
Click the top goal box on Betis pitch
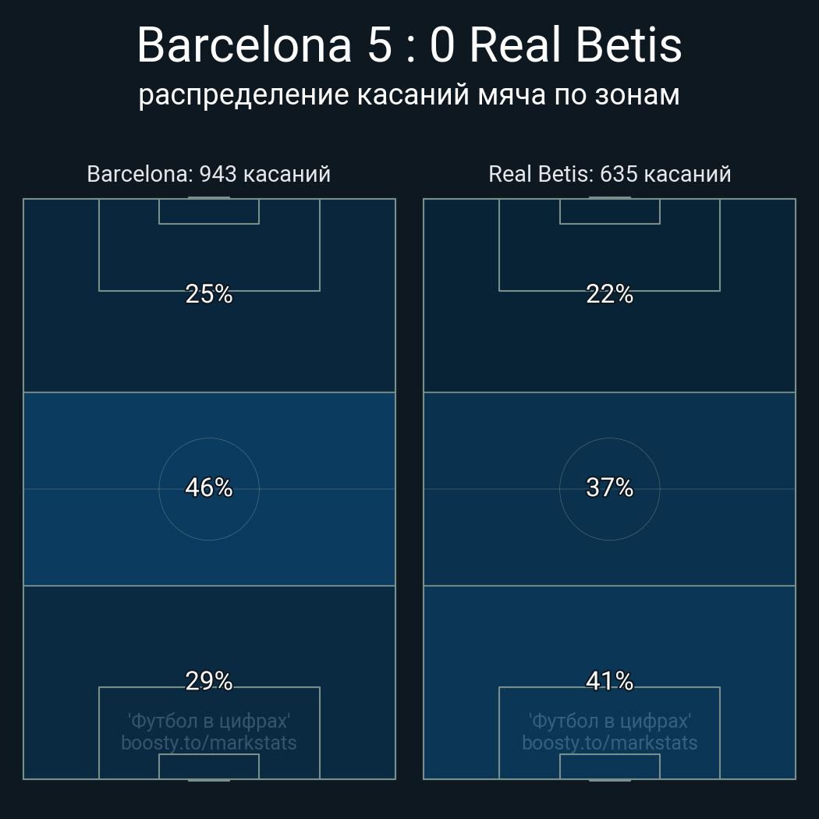[x=609, y=211]
